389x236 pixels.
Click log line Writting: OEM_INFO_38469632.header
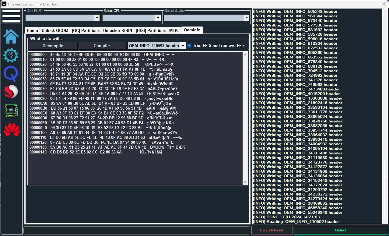(297, 203)
